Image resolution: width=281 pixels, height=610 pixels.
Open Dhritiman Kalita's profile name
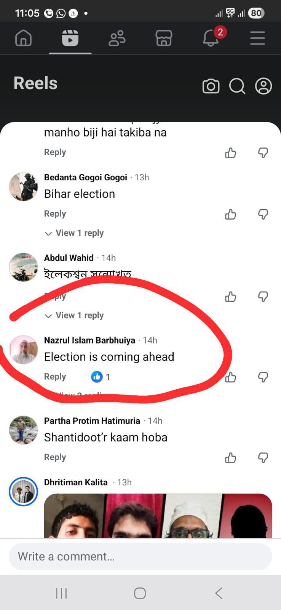tap(76, 482)
